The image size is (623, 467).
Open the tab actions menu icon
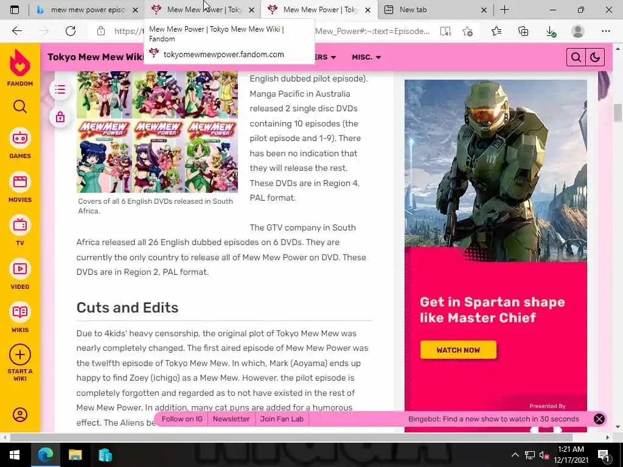(15, 10)
